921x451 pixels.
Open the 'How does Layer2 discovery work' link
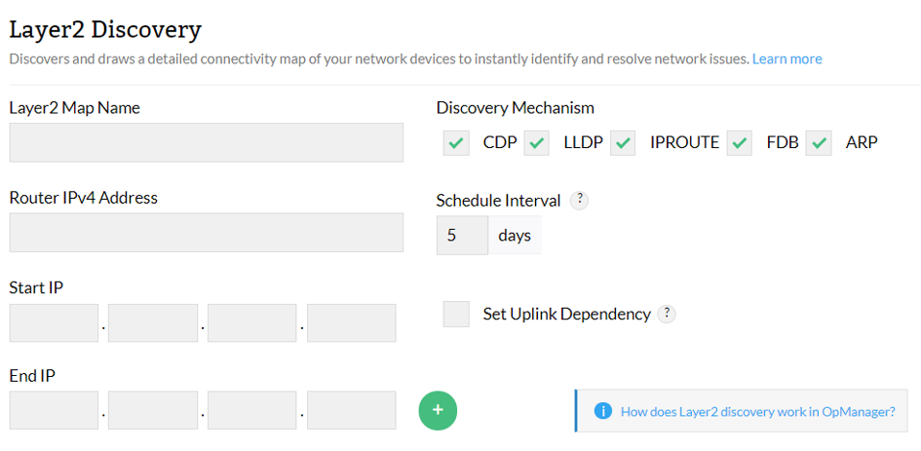click(x=757, y=411)
